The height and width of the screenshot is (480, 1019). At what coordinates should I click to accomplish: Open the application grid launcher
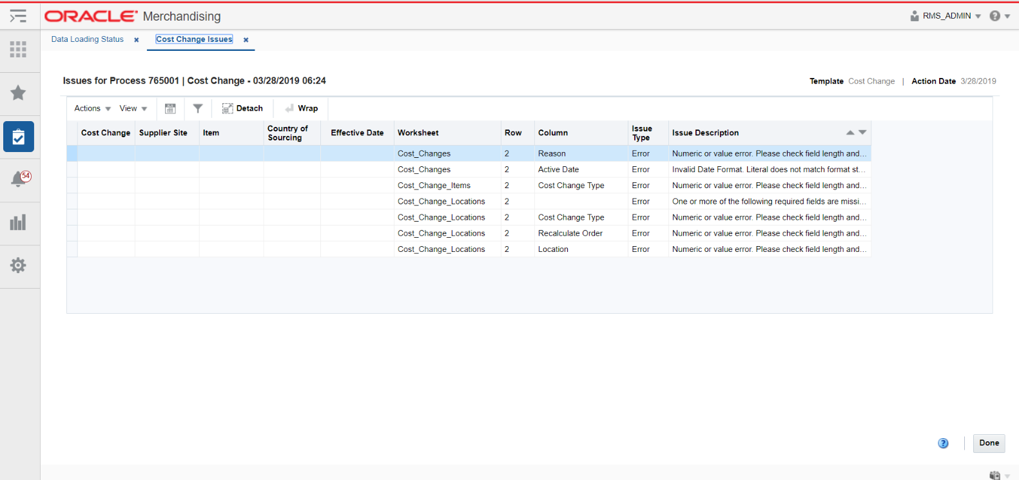click(x=18, y=50)
